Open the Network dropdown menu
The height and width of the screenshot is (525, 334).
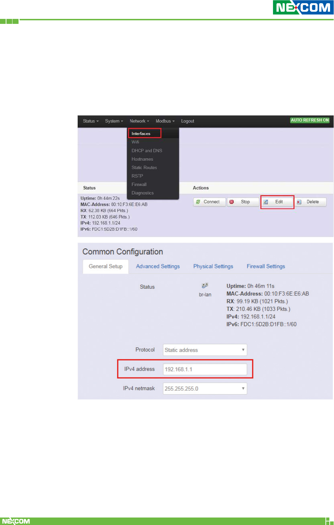click(x=139, y=121)
